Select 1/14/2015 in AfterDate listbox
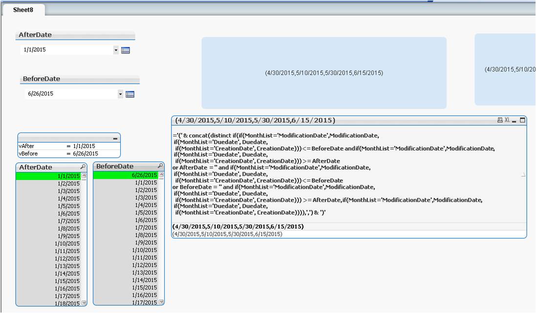 click(x=48, y=274)
